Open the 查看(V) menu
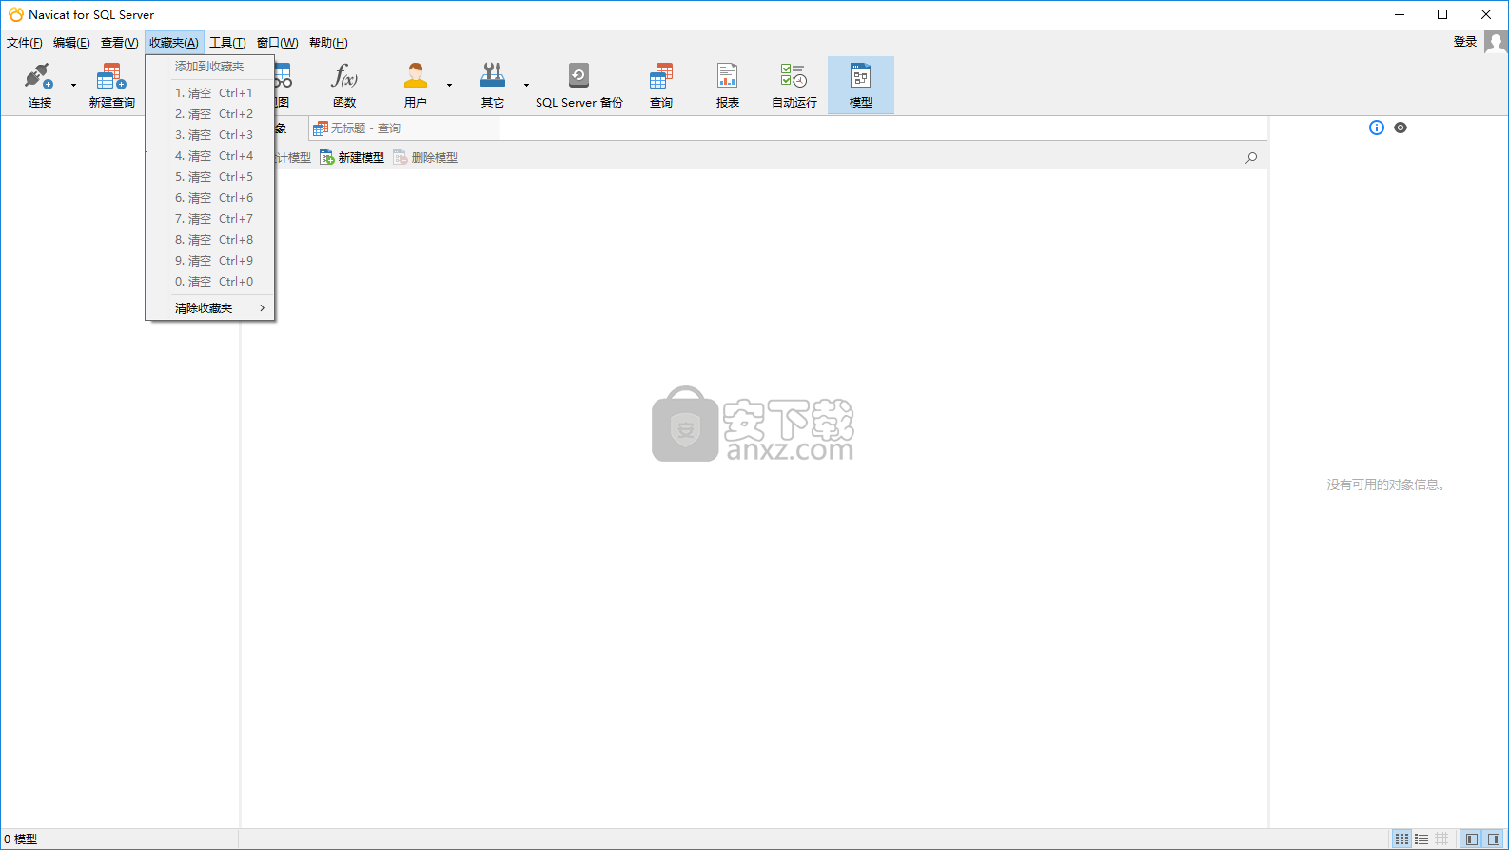This screenshot has width=1509, height=850. point(120,43)
